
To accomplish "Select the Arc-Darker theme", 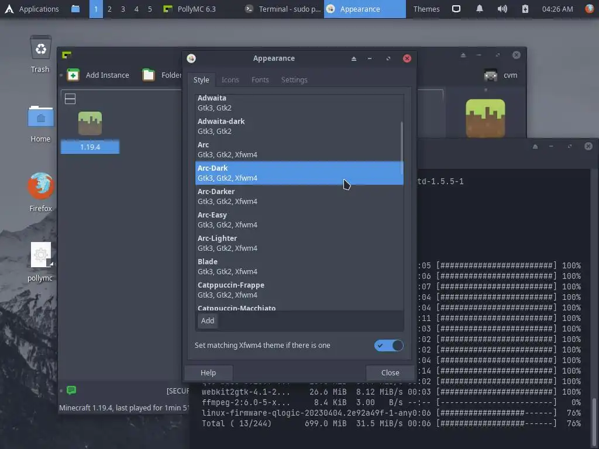I will point(299,196).
